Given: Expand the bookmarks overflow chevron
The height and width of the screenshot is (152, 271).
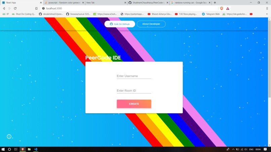Looking at the screenshot, I should tap(267, 14).
